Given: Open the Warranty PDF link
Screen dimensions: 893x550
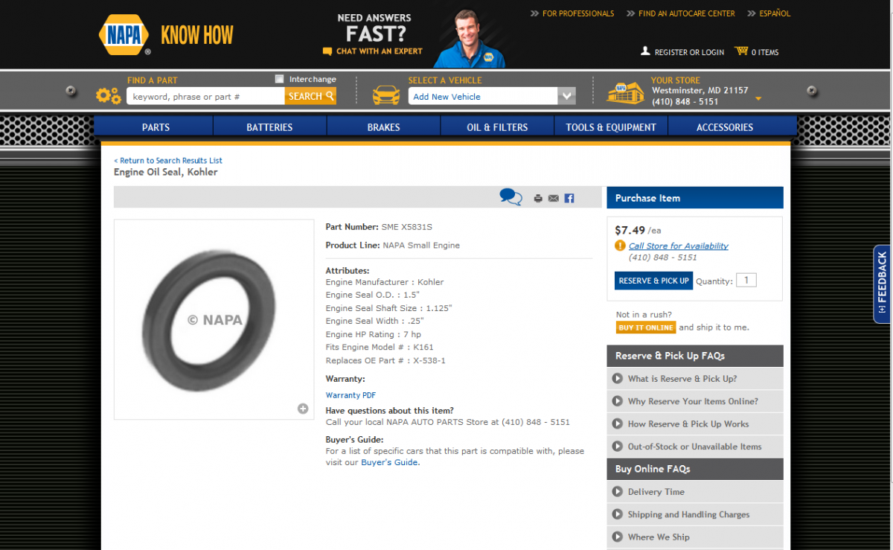Looking at the screenshot, I should coord(351,395).
